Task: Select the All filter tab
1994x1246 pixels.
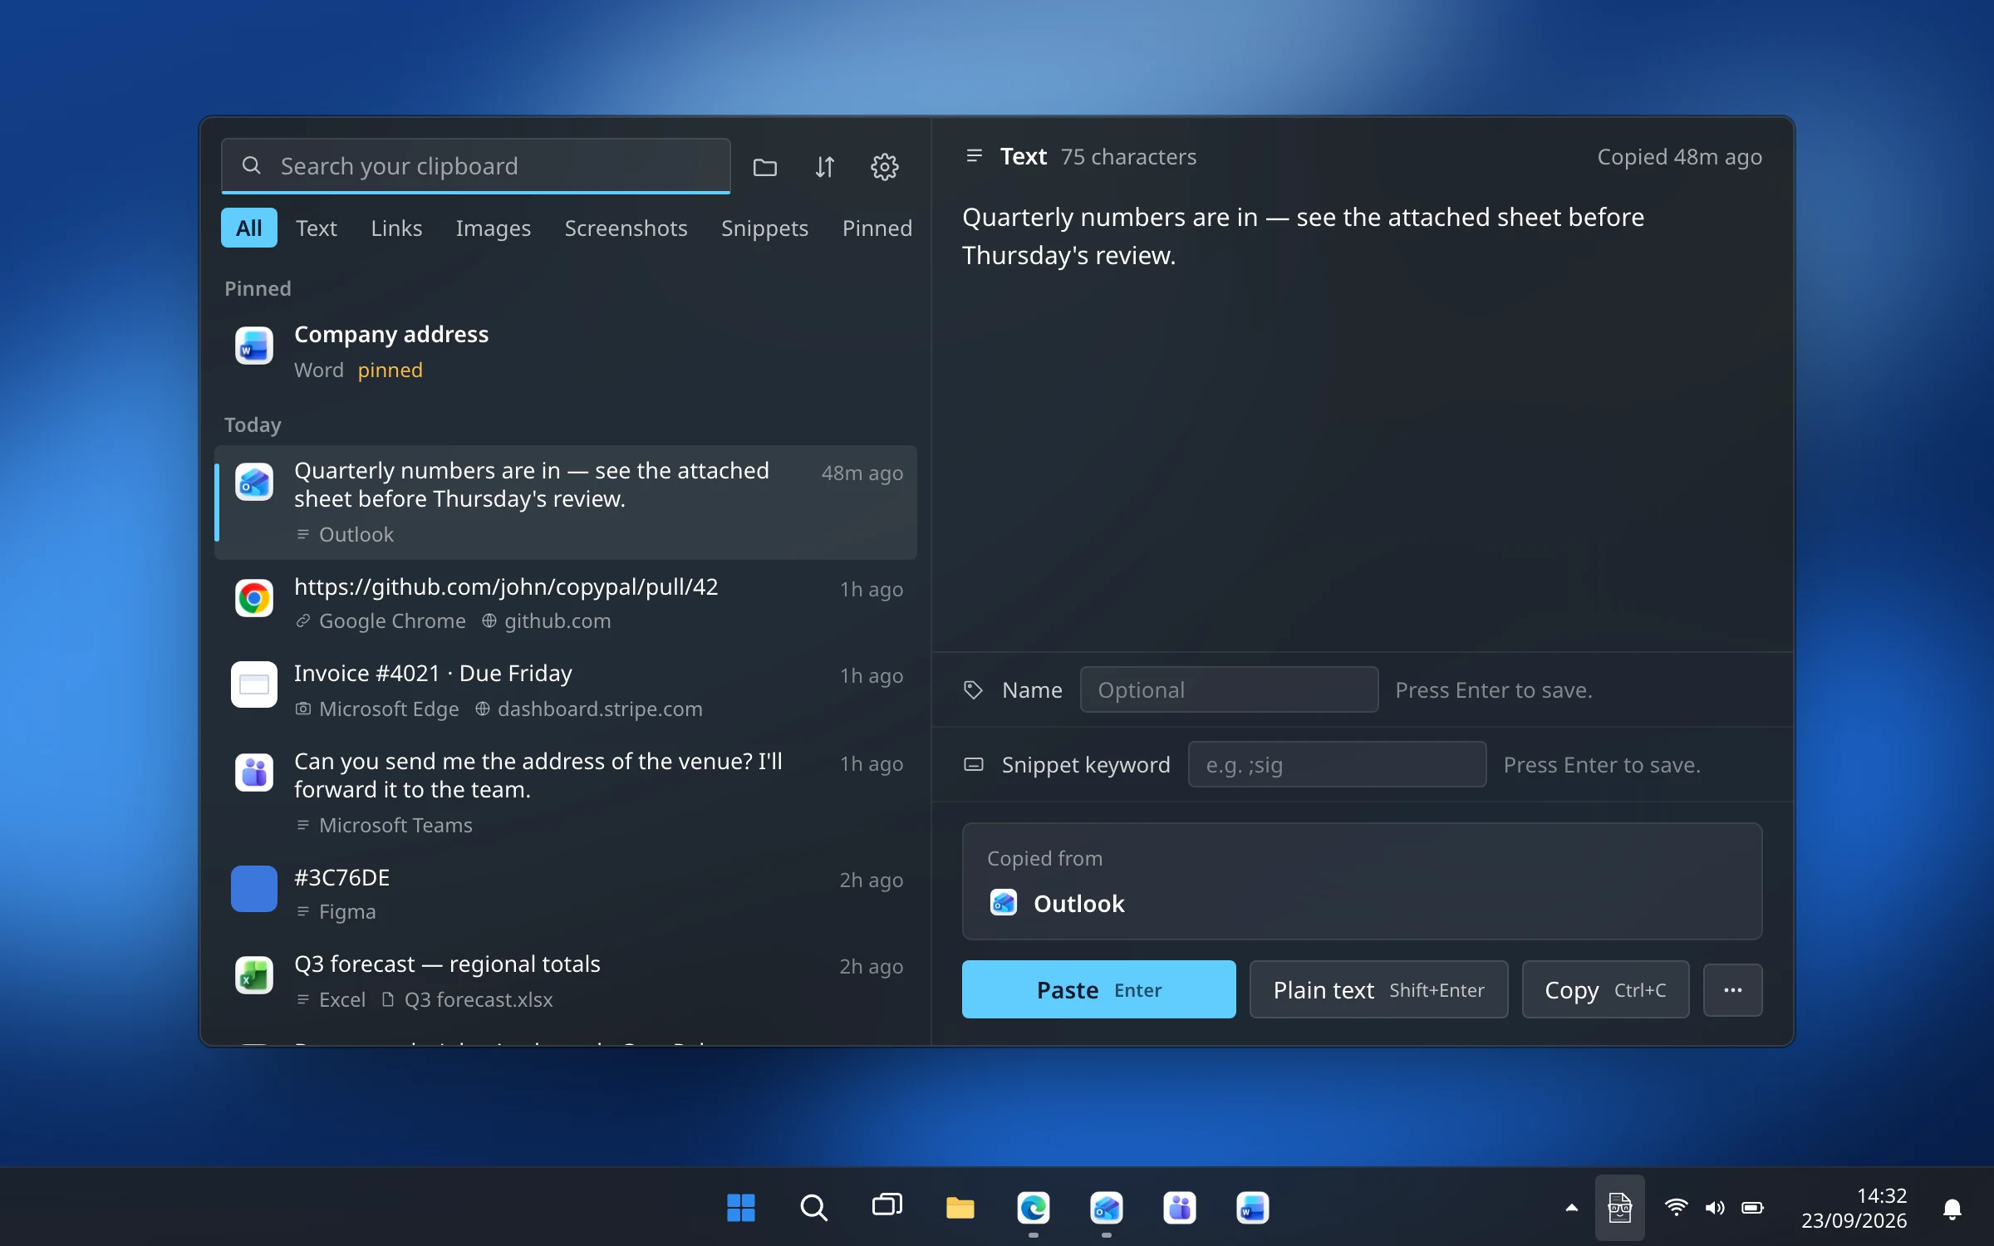Action: pyautogui.click(x=248, y=228)
